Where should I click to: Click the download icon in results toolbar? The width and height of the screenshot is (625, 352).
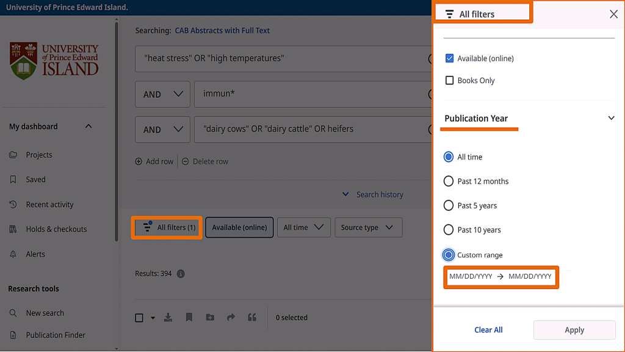coord(168,318)
